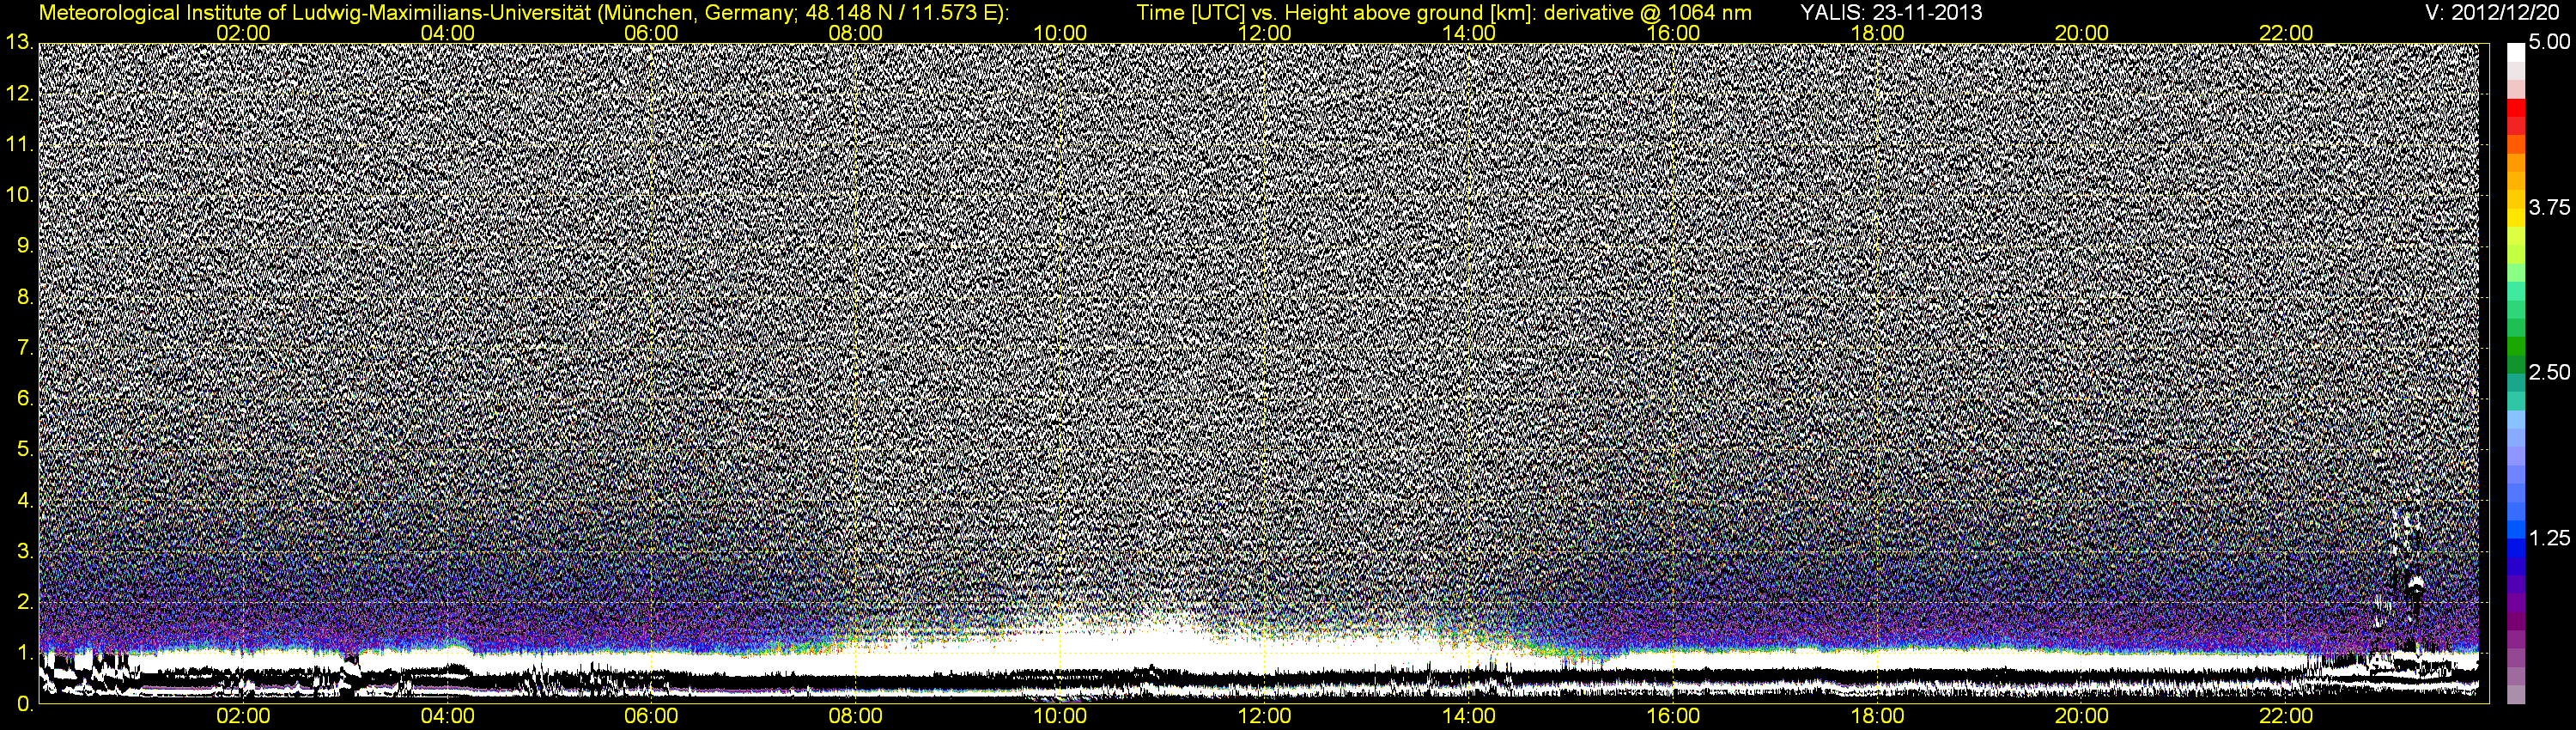Image resolution: width=2576 pixels, height=730 pixels.
Task: Click the '08:00' label on top time axis
Action: click(x=857, y=33)
